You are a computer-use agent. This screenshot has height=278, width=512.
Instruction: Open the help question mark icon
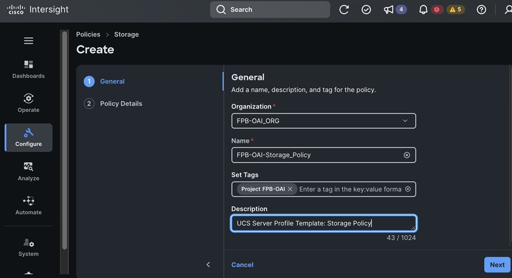(x=481, y=10)
